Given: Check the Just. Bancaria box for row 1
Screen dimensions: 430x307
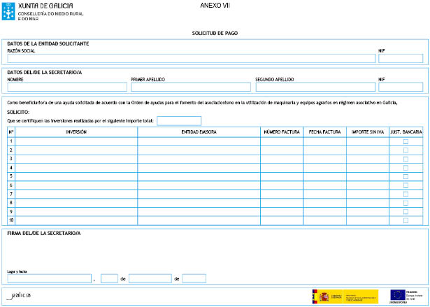Looking at the screenshot, I should (406, 141).
